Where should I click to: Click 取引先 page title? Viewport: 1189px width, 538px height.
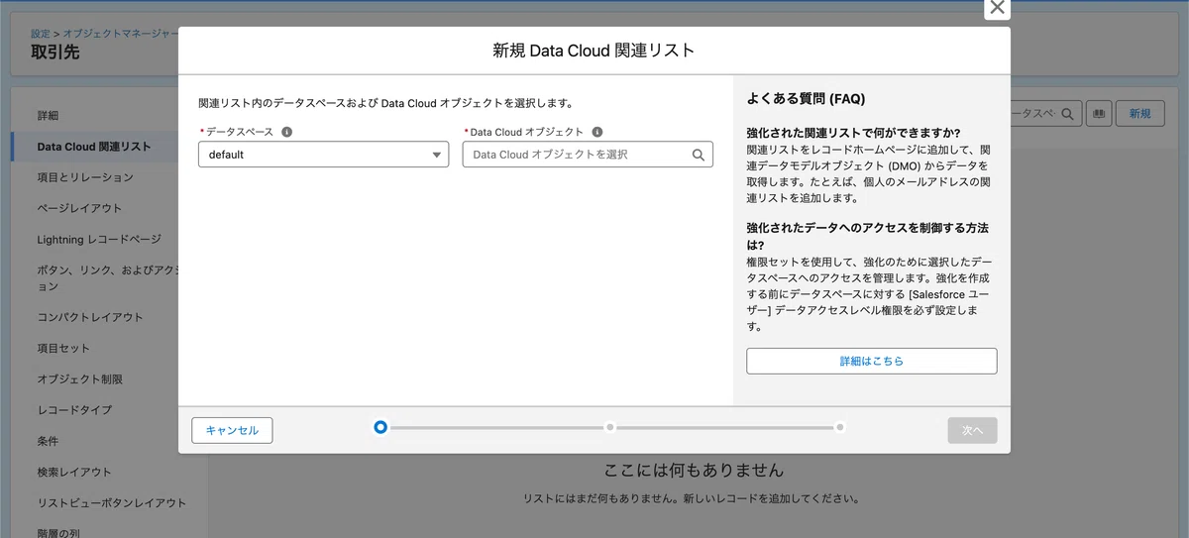click(54, 53)
